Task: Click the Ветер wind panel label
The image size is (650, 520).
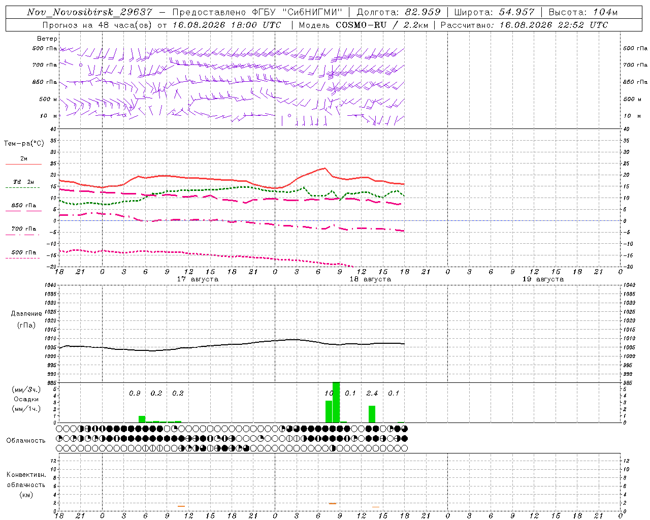Action: pos(47,39)
